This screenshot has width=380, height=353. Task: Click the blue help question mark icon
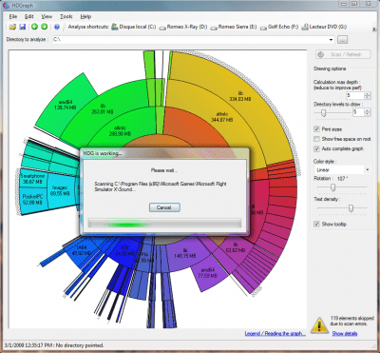click(x=57, y=27)
